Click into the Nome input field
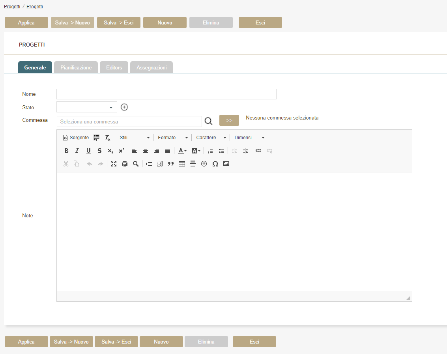The image size is (447, 355). (x=166, y=94)
